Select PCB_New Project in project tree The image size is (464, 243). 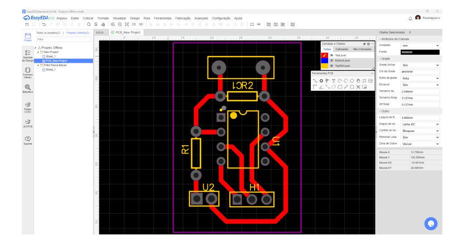(56, 61)
